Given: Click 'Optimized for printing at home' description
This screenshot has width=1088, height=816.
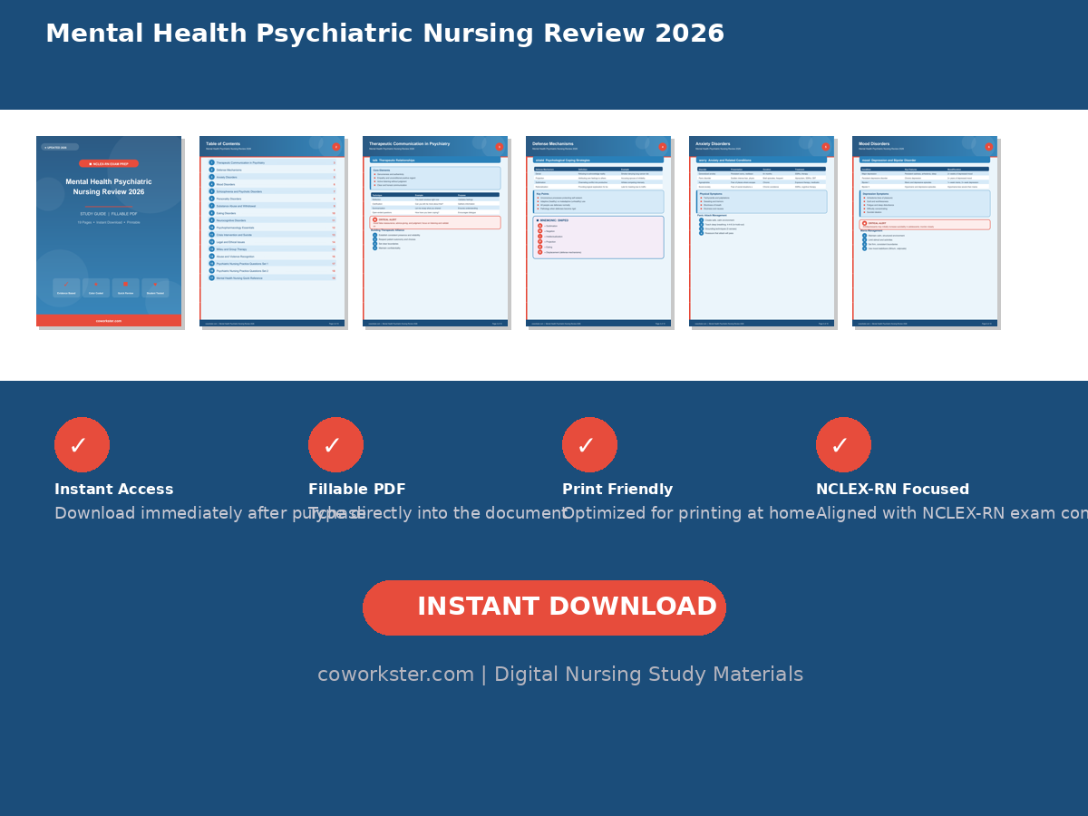Looking at the screenshot, I should pyautogui.click(x=689, y=514).
